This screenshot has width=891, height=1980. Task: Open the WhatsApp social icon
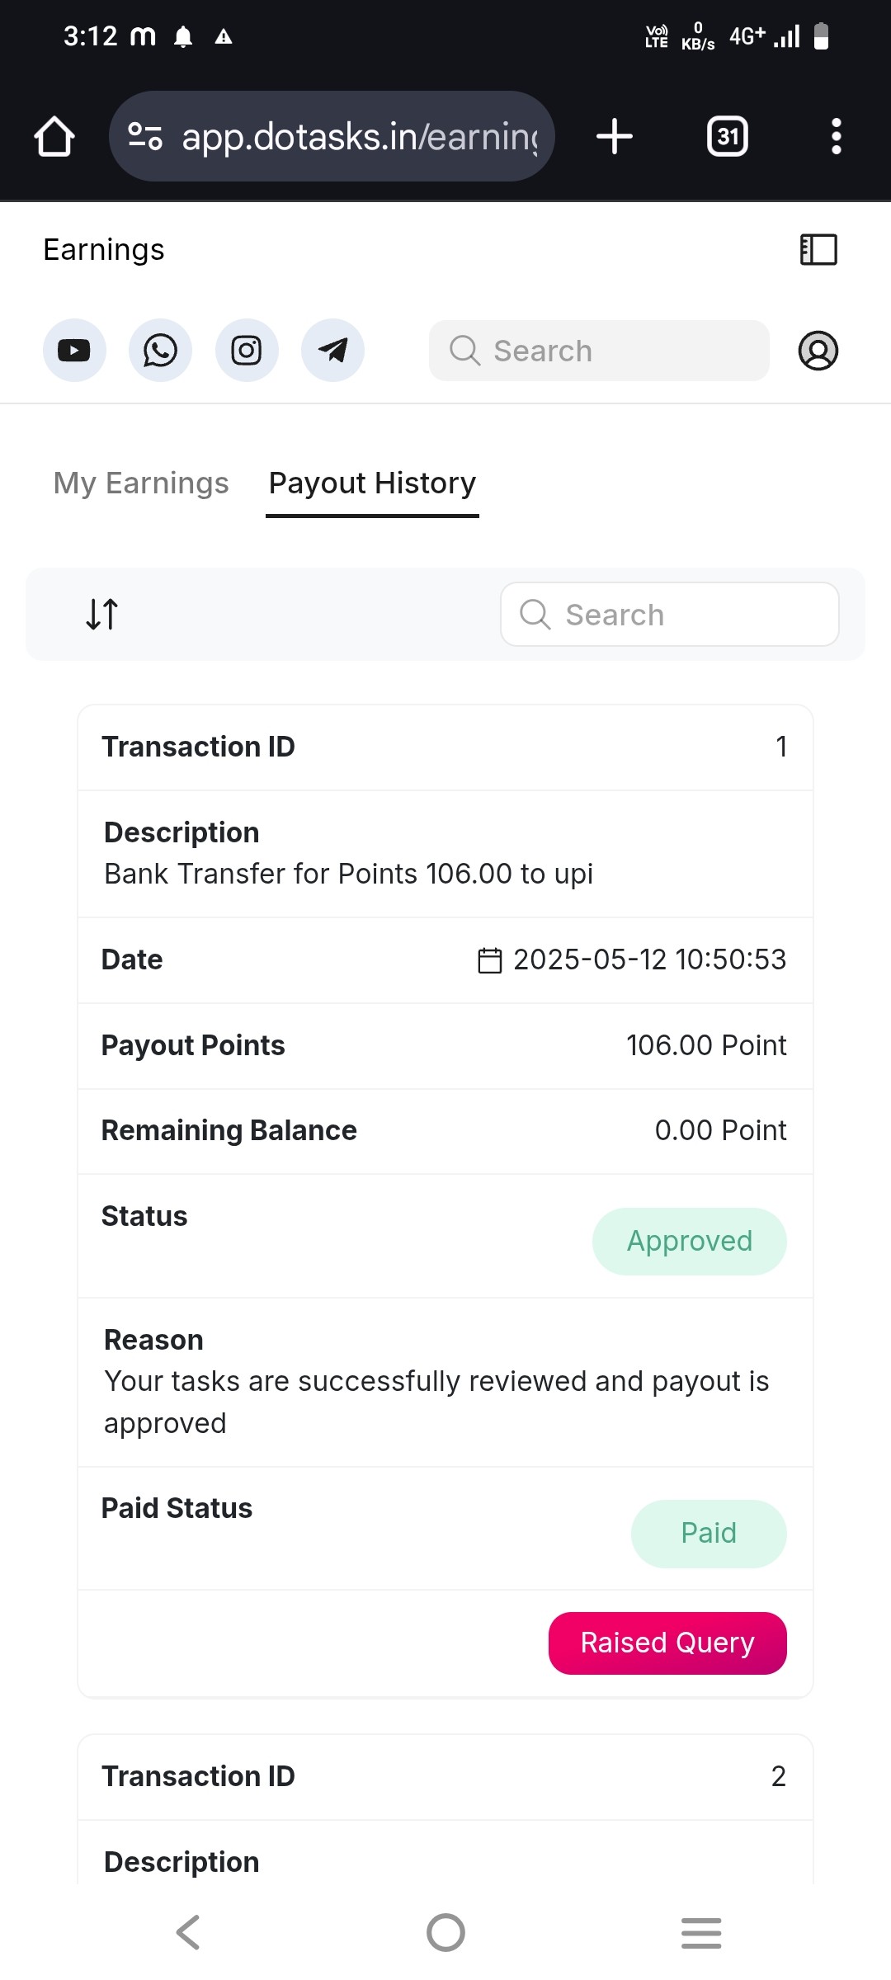click(160, 351)
